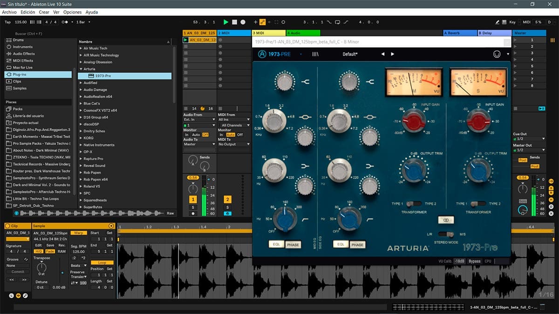Open the warp mode Beats dropdown
This screenshot has width=559, height=314.
pos(79,266)
